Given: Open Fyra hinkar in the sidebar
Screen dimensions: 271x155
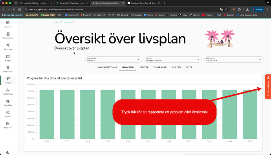Looking at the screenshot, I should [8, 69].
